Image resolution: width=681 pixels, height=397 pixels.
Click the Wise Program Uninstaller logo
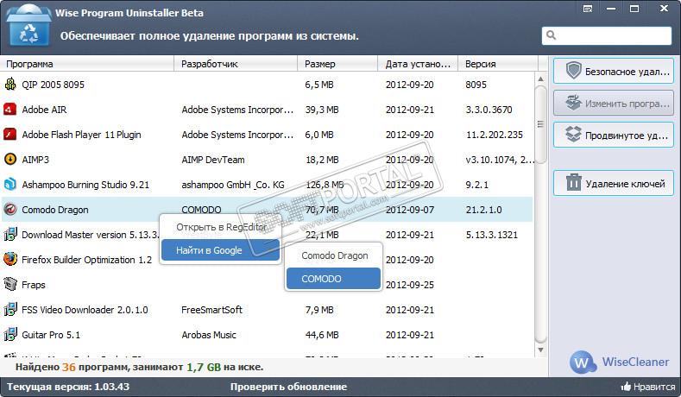(x=28, y=27)
